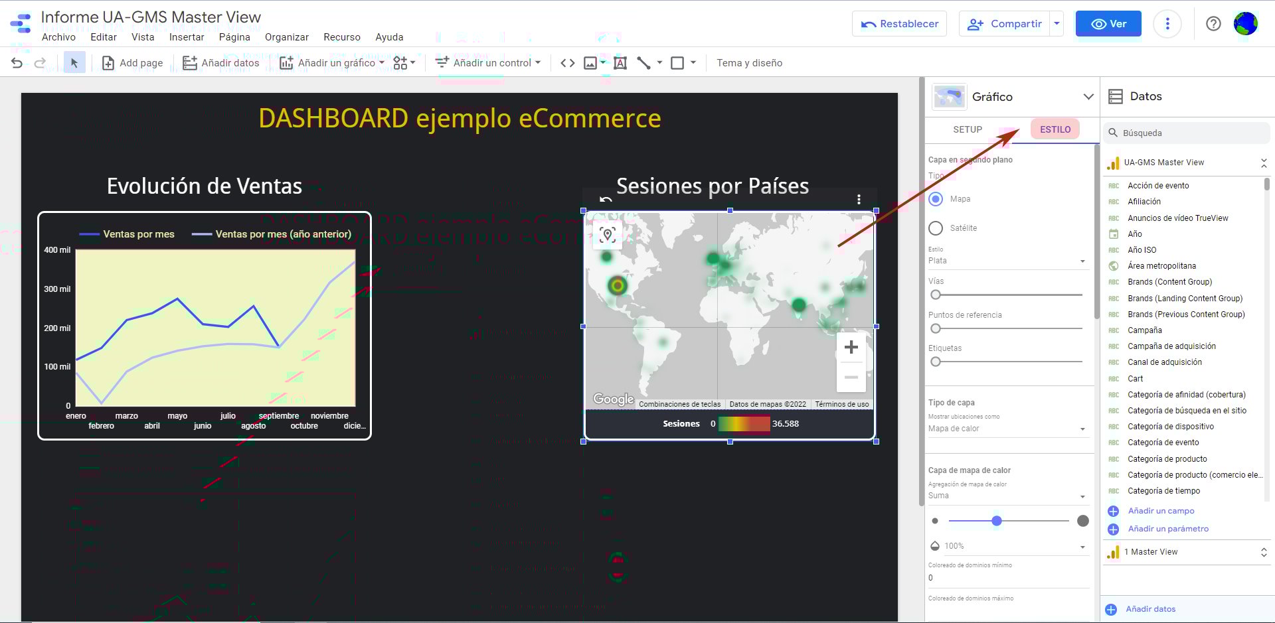Open Vista menu

coord(143,37)
